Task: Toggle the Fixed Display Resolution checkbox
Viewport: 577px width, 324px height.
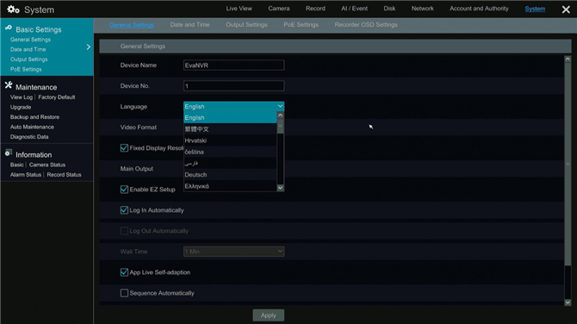Action: pos(124,148)
